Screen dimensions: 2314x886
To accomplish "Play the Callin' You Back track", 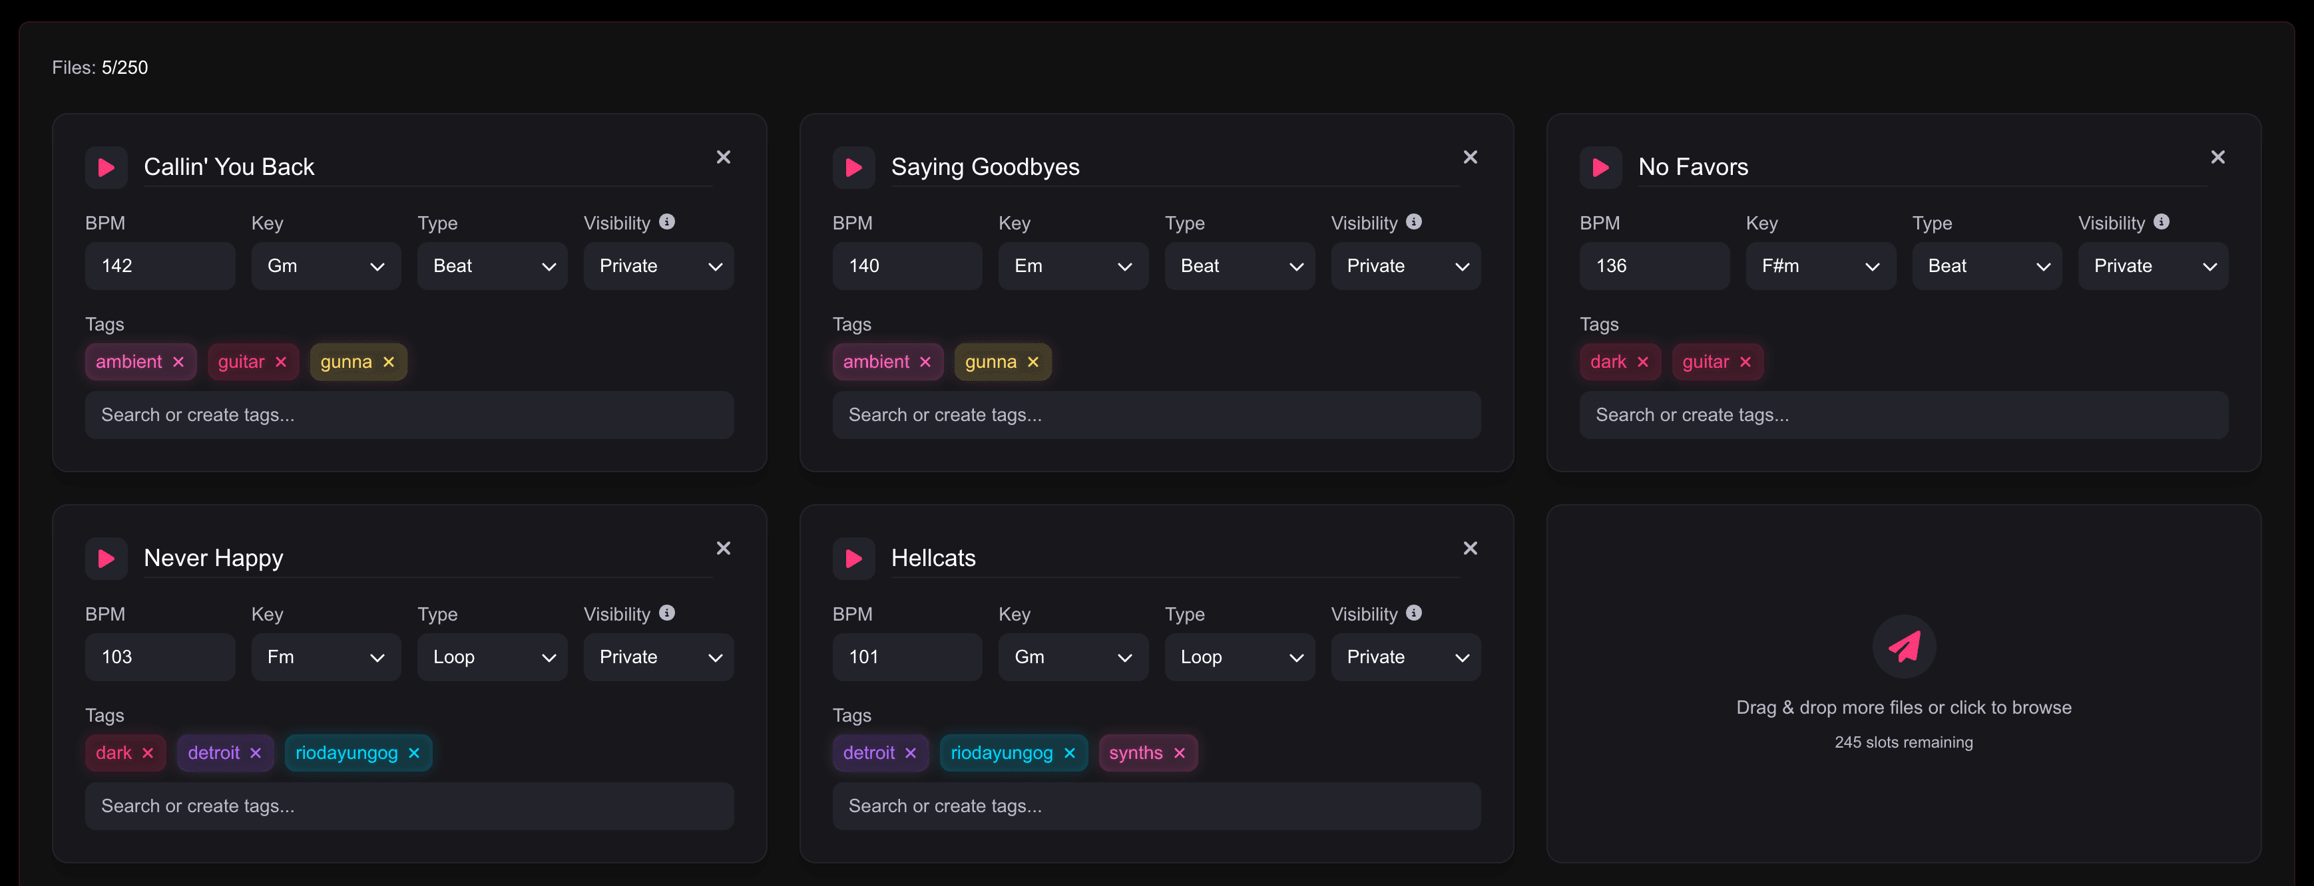I will (x=106, y=168).
